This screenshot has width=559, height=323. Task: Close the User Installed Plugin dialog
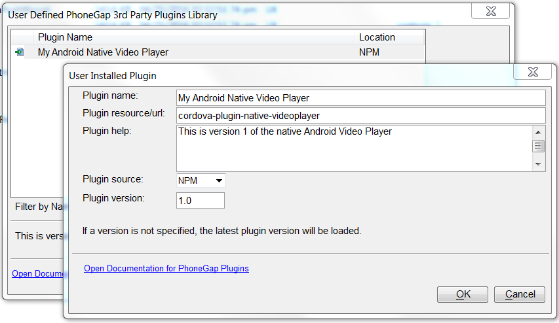pos(533,72)
